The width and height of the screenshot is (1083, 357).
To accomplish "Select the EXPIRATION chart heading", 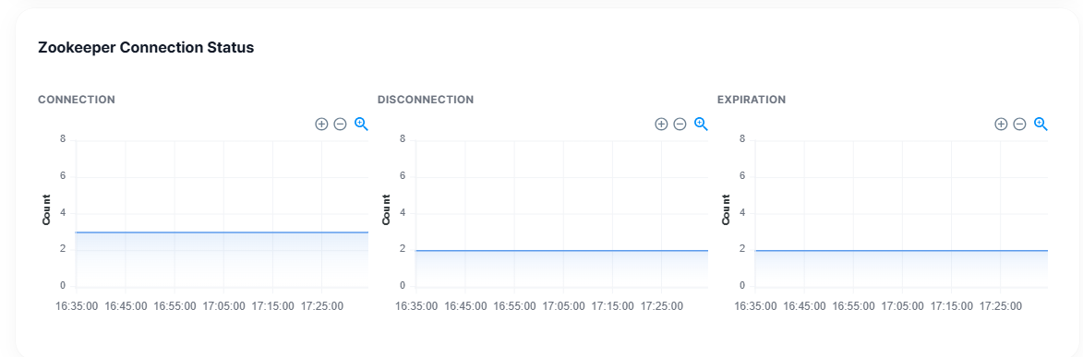I will pyautogui.click(x=752, y=100).
